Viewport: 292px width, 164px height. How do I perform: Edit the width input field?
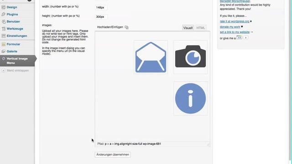tap(101, 7)
